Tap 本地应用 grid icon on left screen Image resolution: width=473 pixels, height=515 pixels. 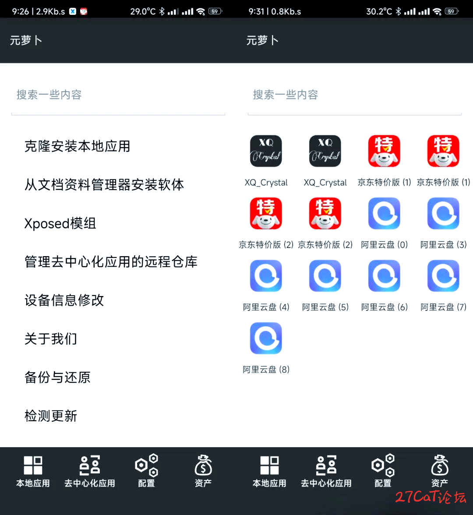pyautogui.click(x=33, y=465)
